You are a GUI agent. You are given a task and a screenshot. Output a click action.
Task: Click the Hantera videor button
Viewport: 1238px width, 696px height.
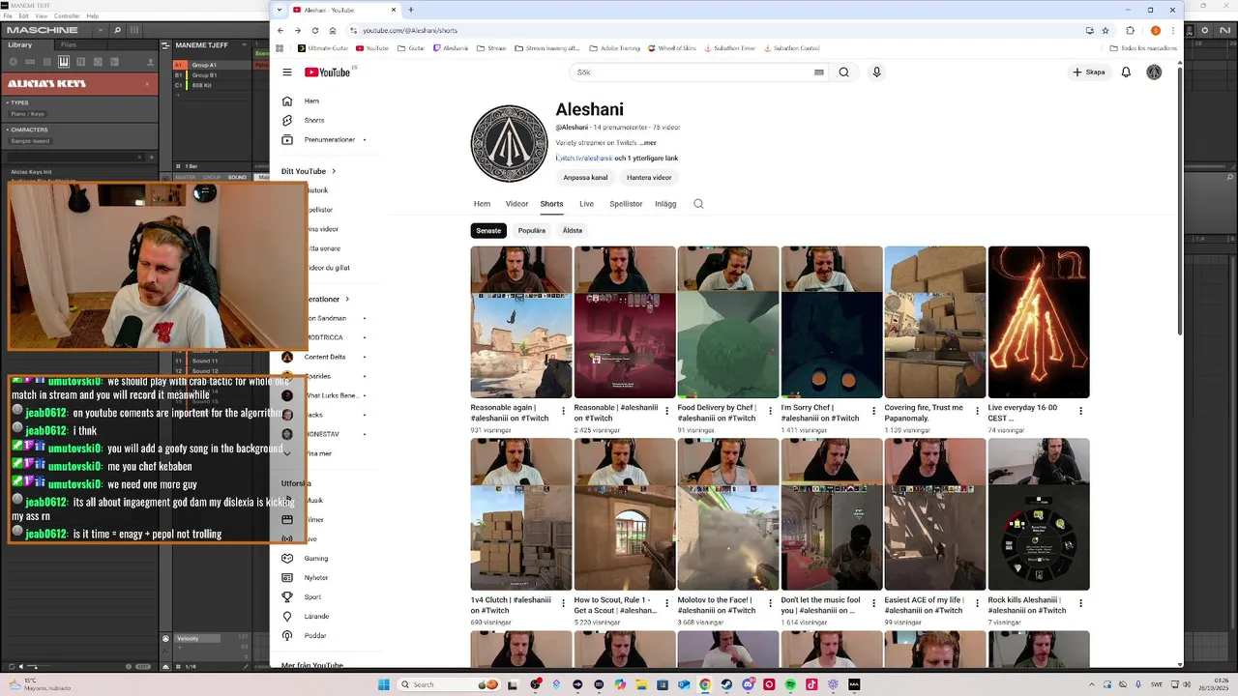pos(649,178)
